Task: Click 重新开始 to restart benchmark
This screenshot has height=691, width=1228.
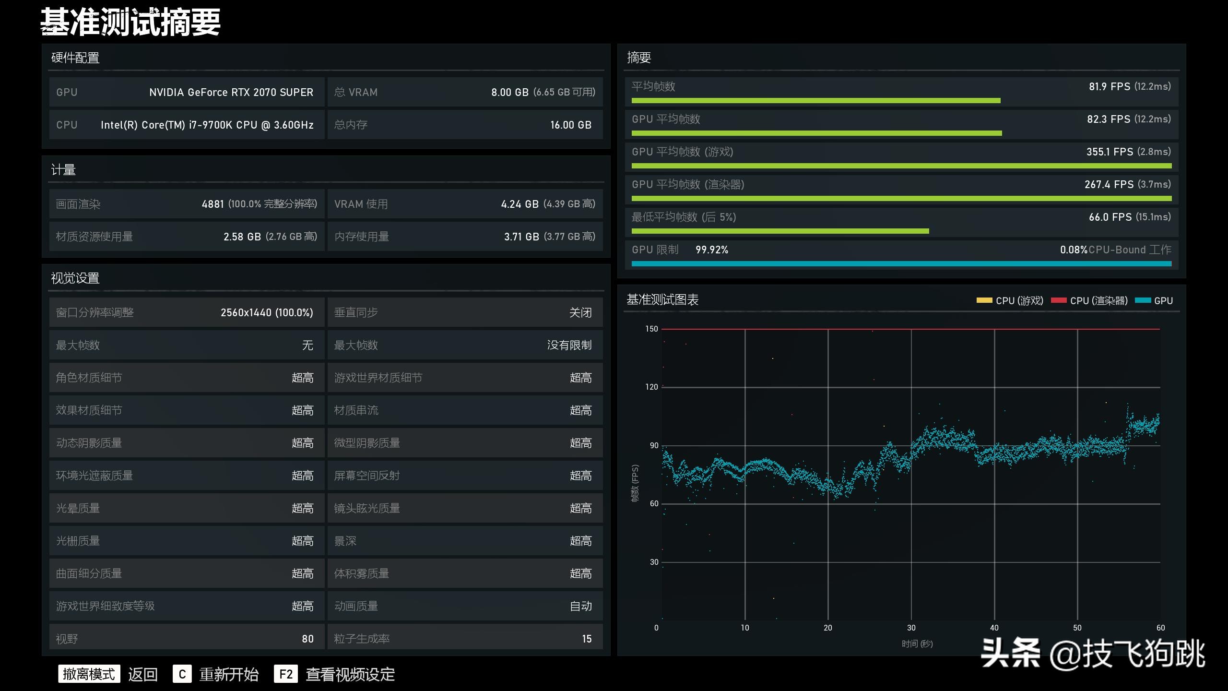Action: (229, 675)
